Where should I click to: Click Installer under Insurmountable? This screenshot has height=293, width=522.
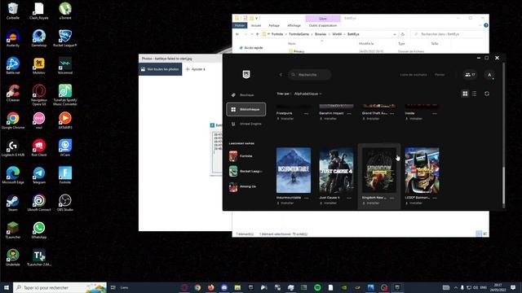click(x=285, y=203)
